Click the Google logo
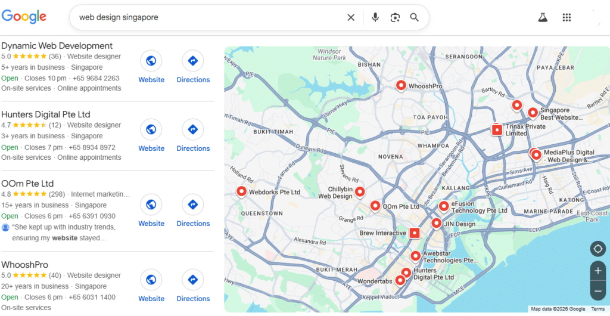The height and width of the screenshot is (316, 610). click(24, 16)
